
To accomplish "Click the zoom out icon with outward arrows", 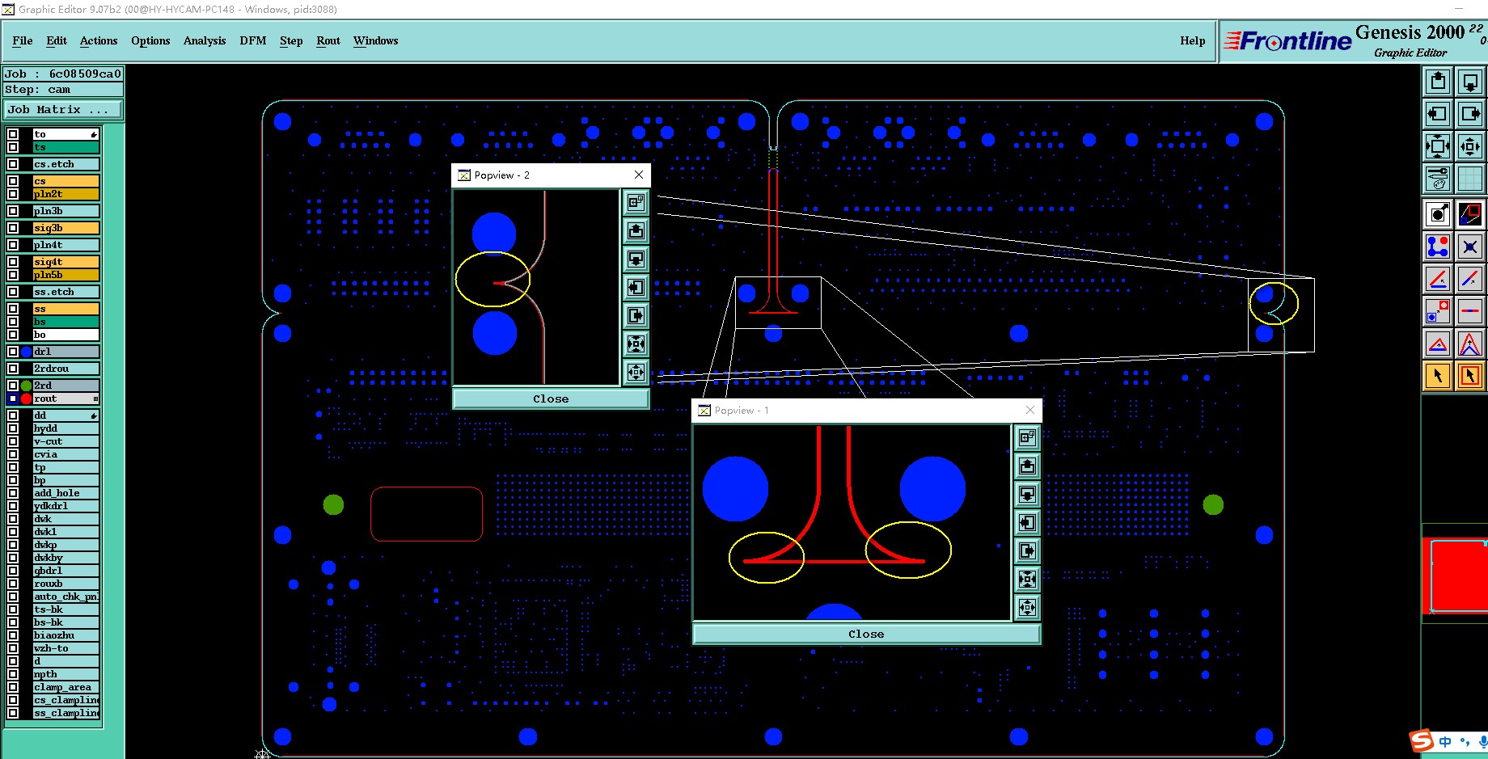I will pos(1470,146).
